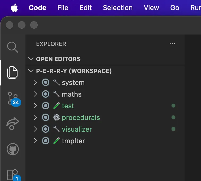Expand the maths folder
The image size is (201, 181).
tap(35, 94)
